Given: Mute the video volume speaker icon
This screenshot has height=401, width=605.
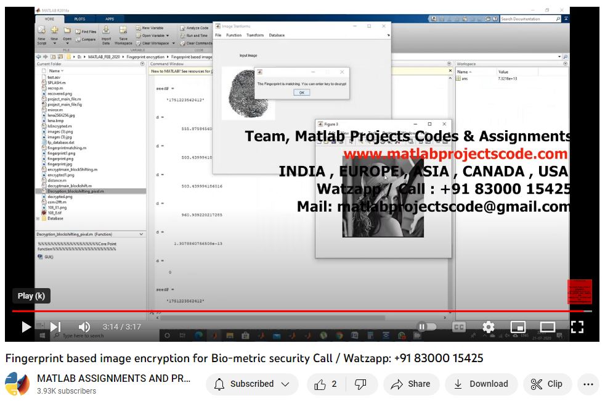Looking at the screenshot, I should point(84,327).
